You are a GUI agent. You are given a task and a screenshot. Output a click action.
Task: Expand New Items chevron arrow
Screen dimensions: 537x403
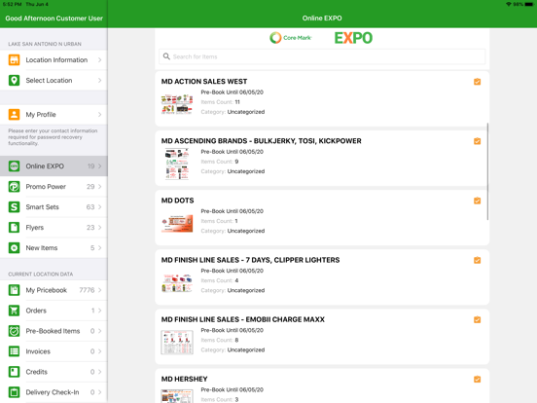coord(99,248)
